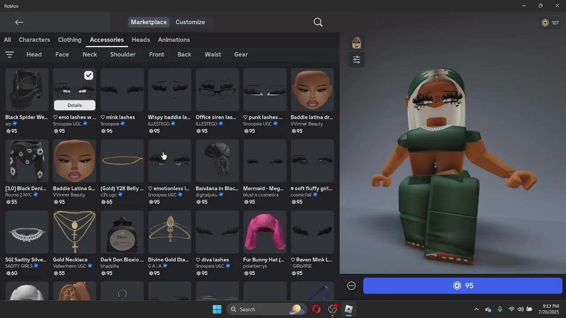Image resolution: width=566 pixels, height=318 pixels.
Task: Select Baddie latina dr... head thumbnail
Action: (312, 90)
